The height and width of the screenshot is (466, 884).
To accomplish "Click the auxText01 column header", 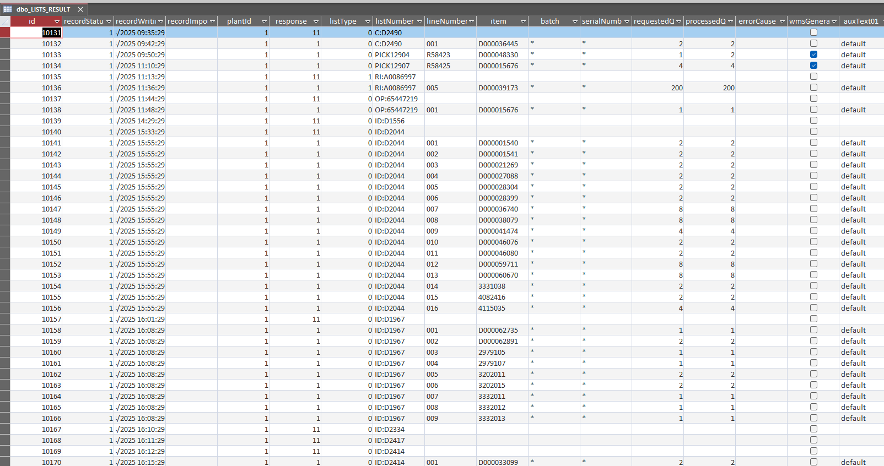I will click(x=860, y=21).
